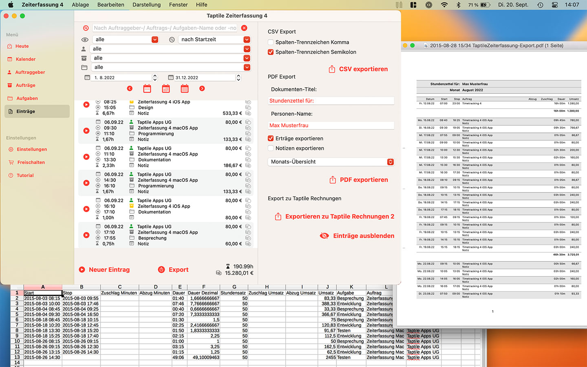Click stepper of start date 1.8.2022

pyautogui.click(x=155, y=77)
